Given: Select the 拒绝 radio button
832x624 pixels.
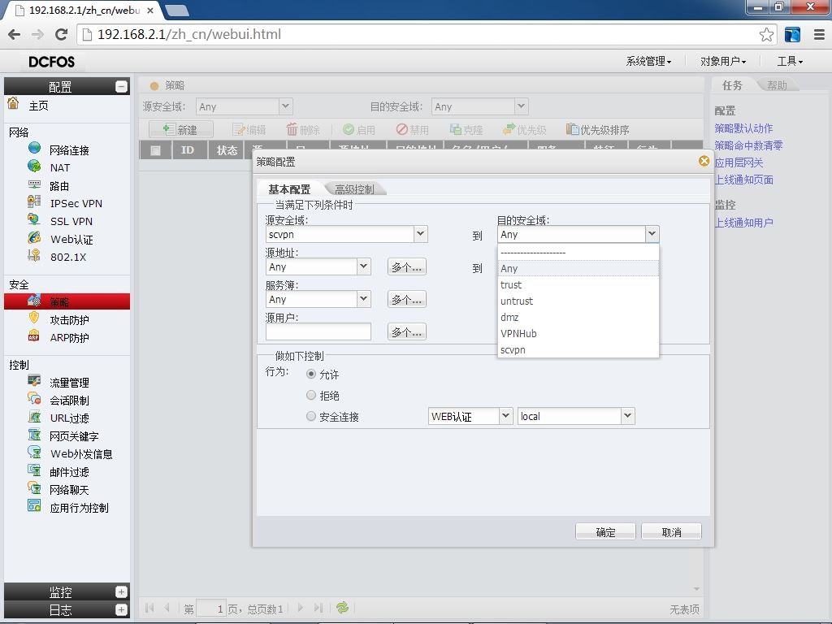Looking at the screenshot, I should (311, 396).
